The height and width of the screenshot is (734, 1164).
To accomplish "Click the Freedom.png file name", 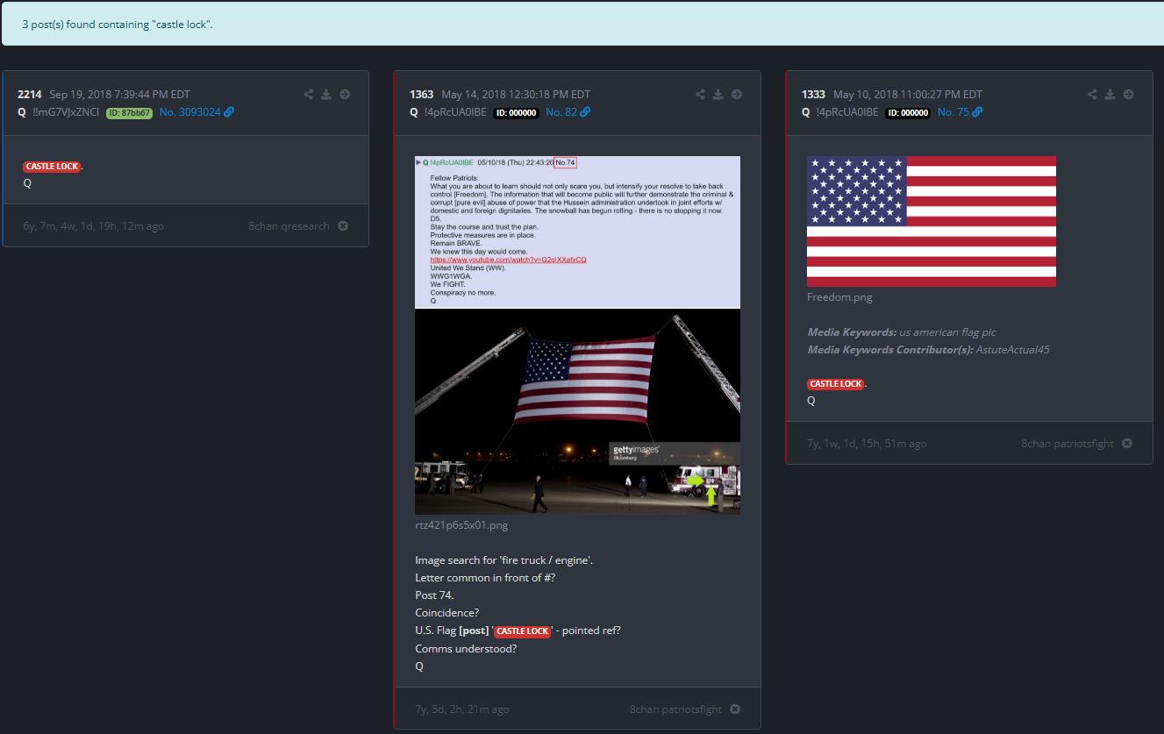I will tap(839, 297).
